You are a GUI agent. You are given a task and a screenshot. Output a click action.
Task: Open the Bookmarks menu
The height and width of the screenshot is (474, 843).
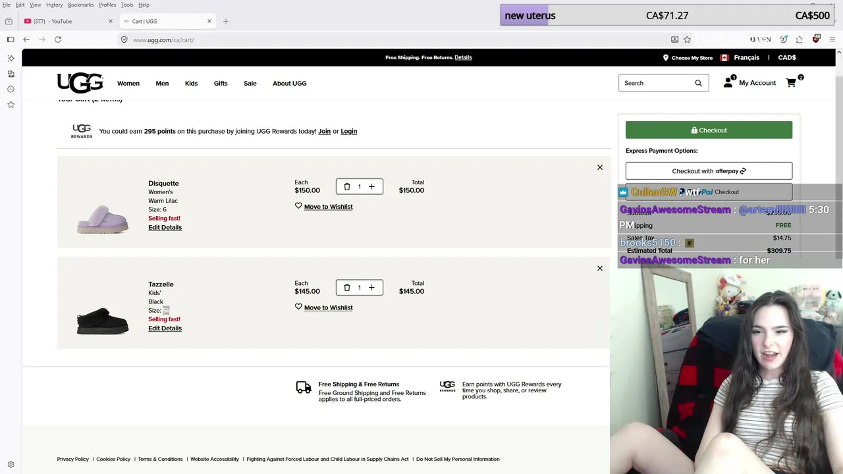81,5
